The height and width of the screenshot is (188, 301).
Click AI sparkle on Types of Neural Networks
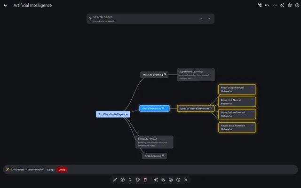211,108
